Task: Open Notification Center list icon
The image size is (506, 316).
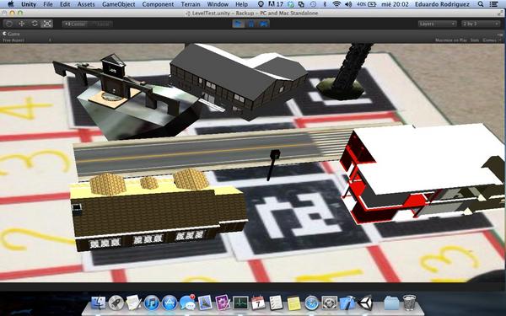Action: (493, 4)
